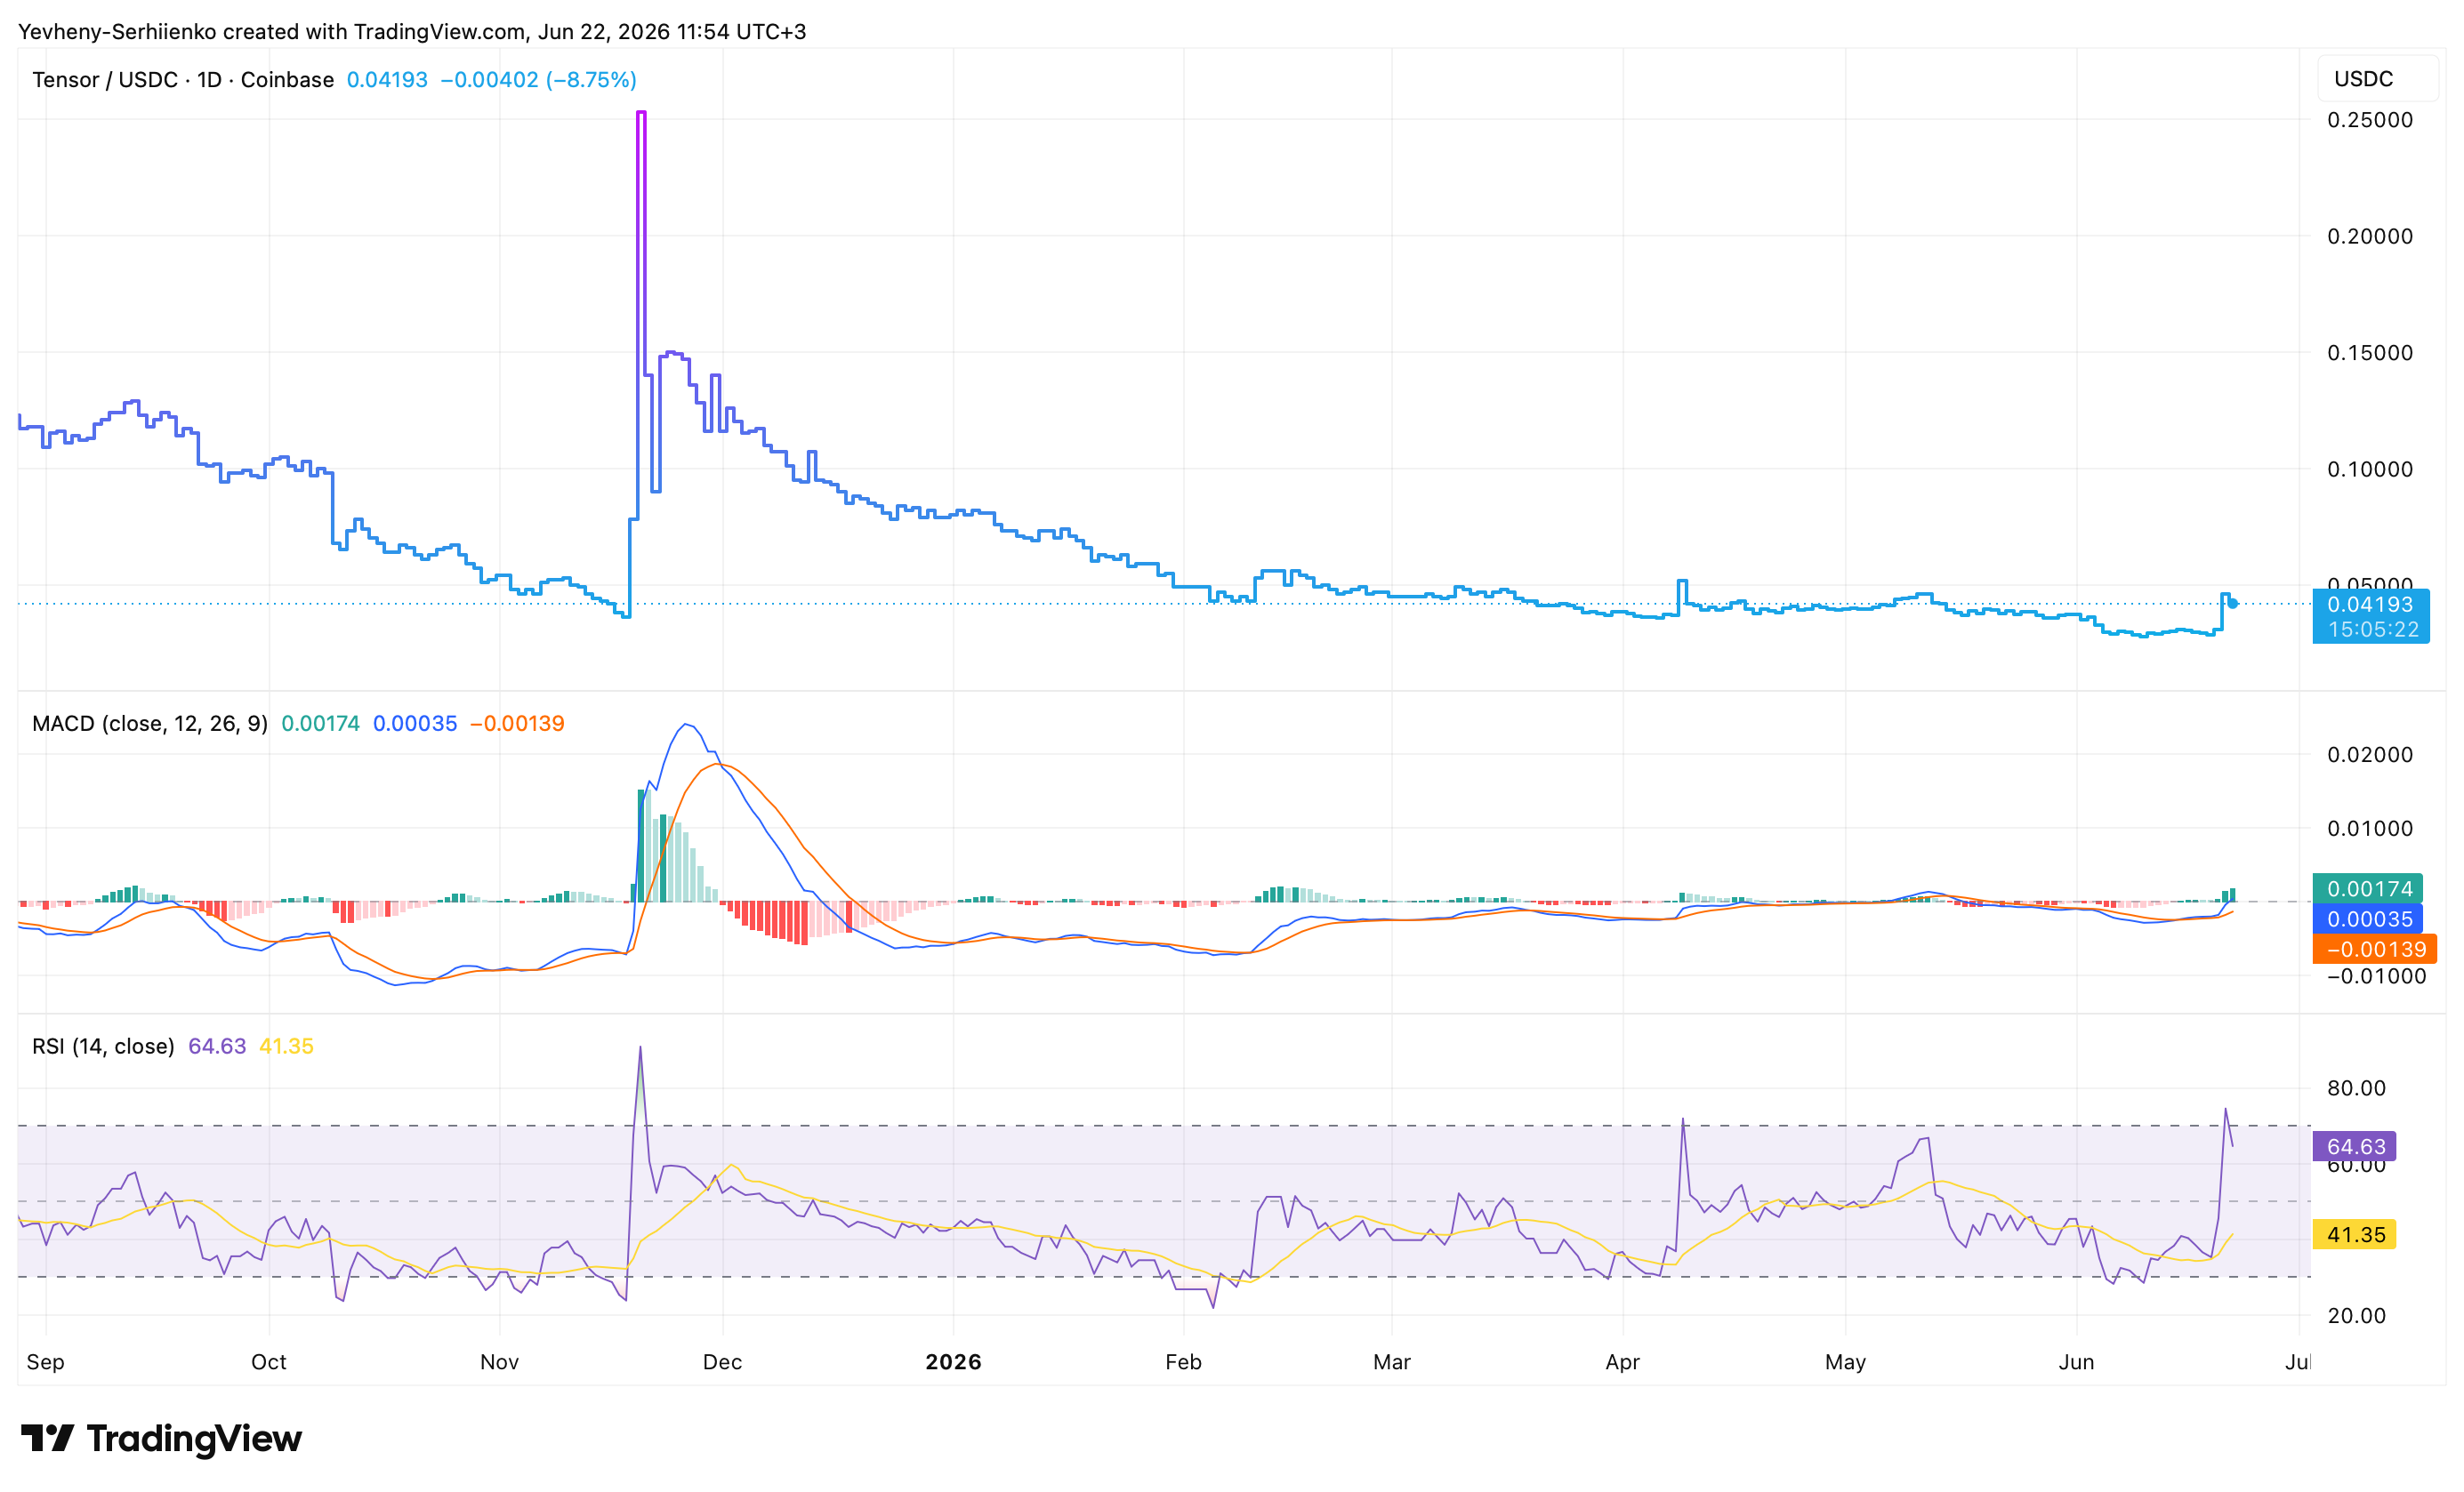Click the 80.00 RSI axis label

click(2356, 1088)
